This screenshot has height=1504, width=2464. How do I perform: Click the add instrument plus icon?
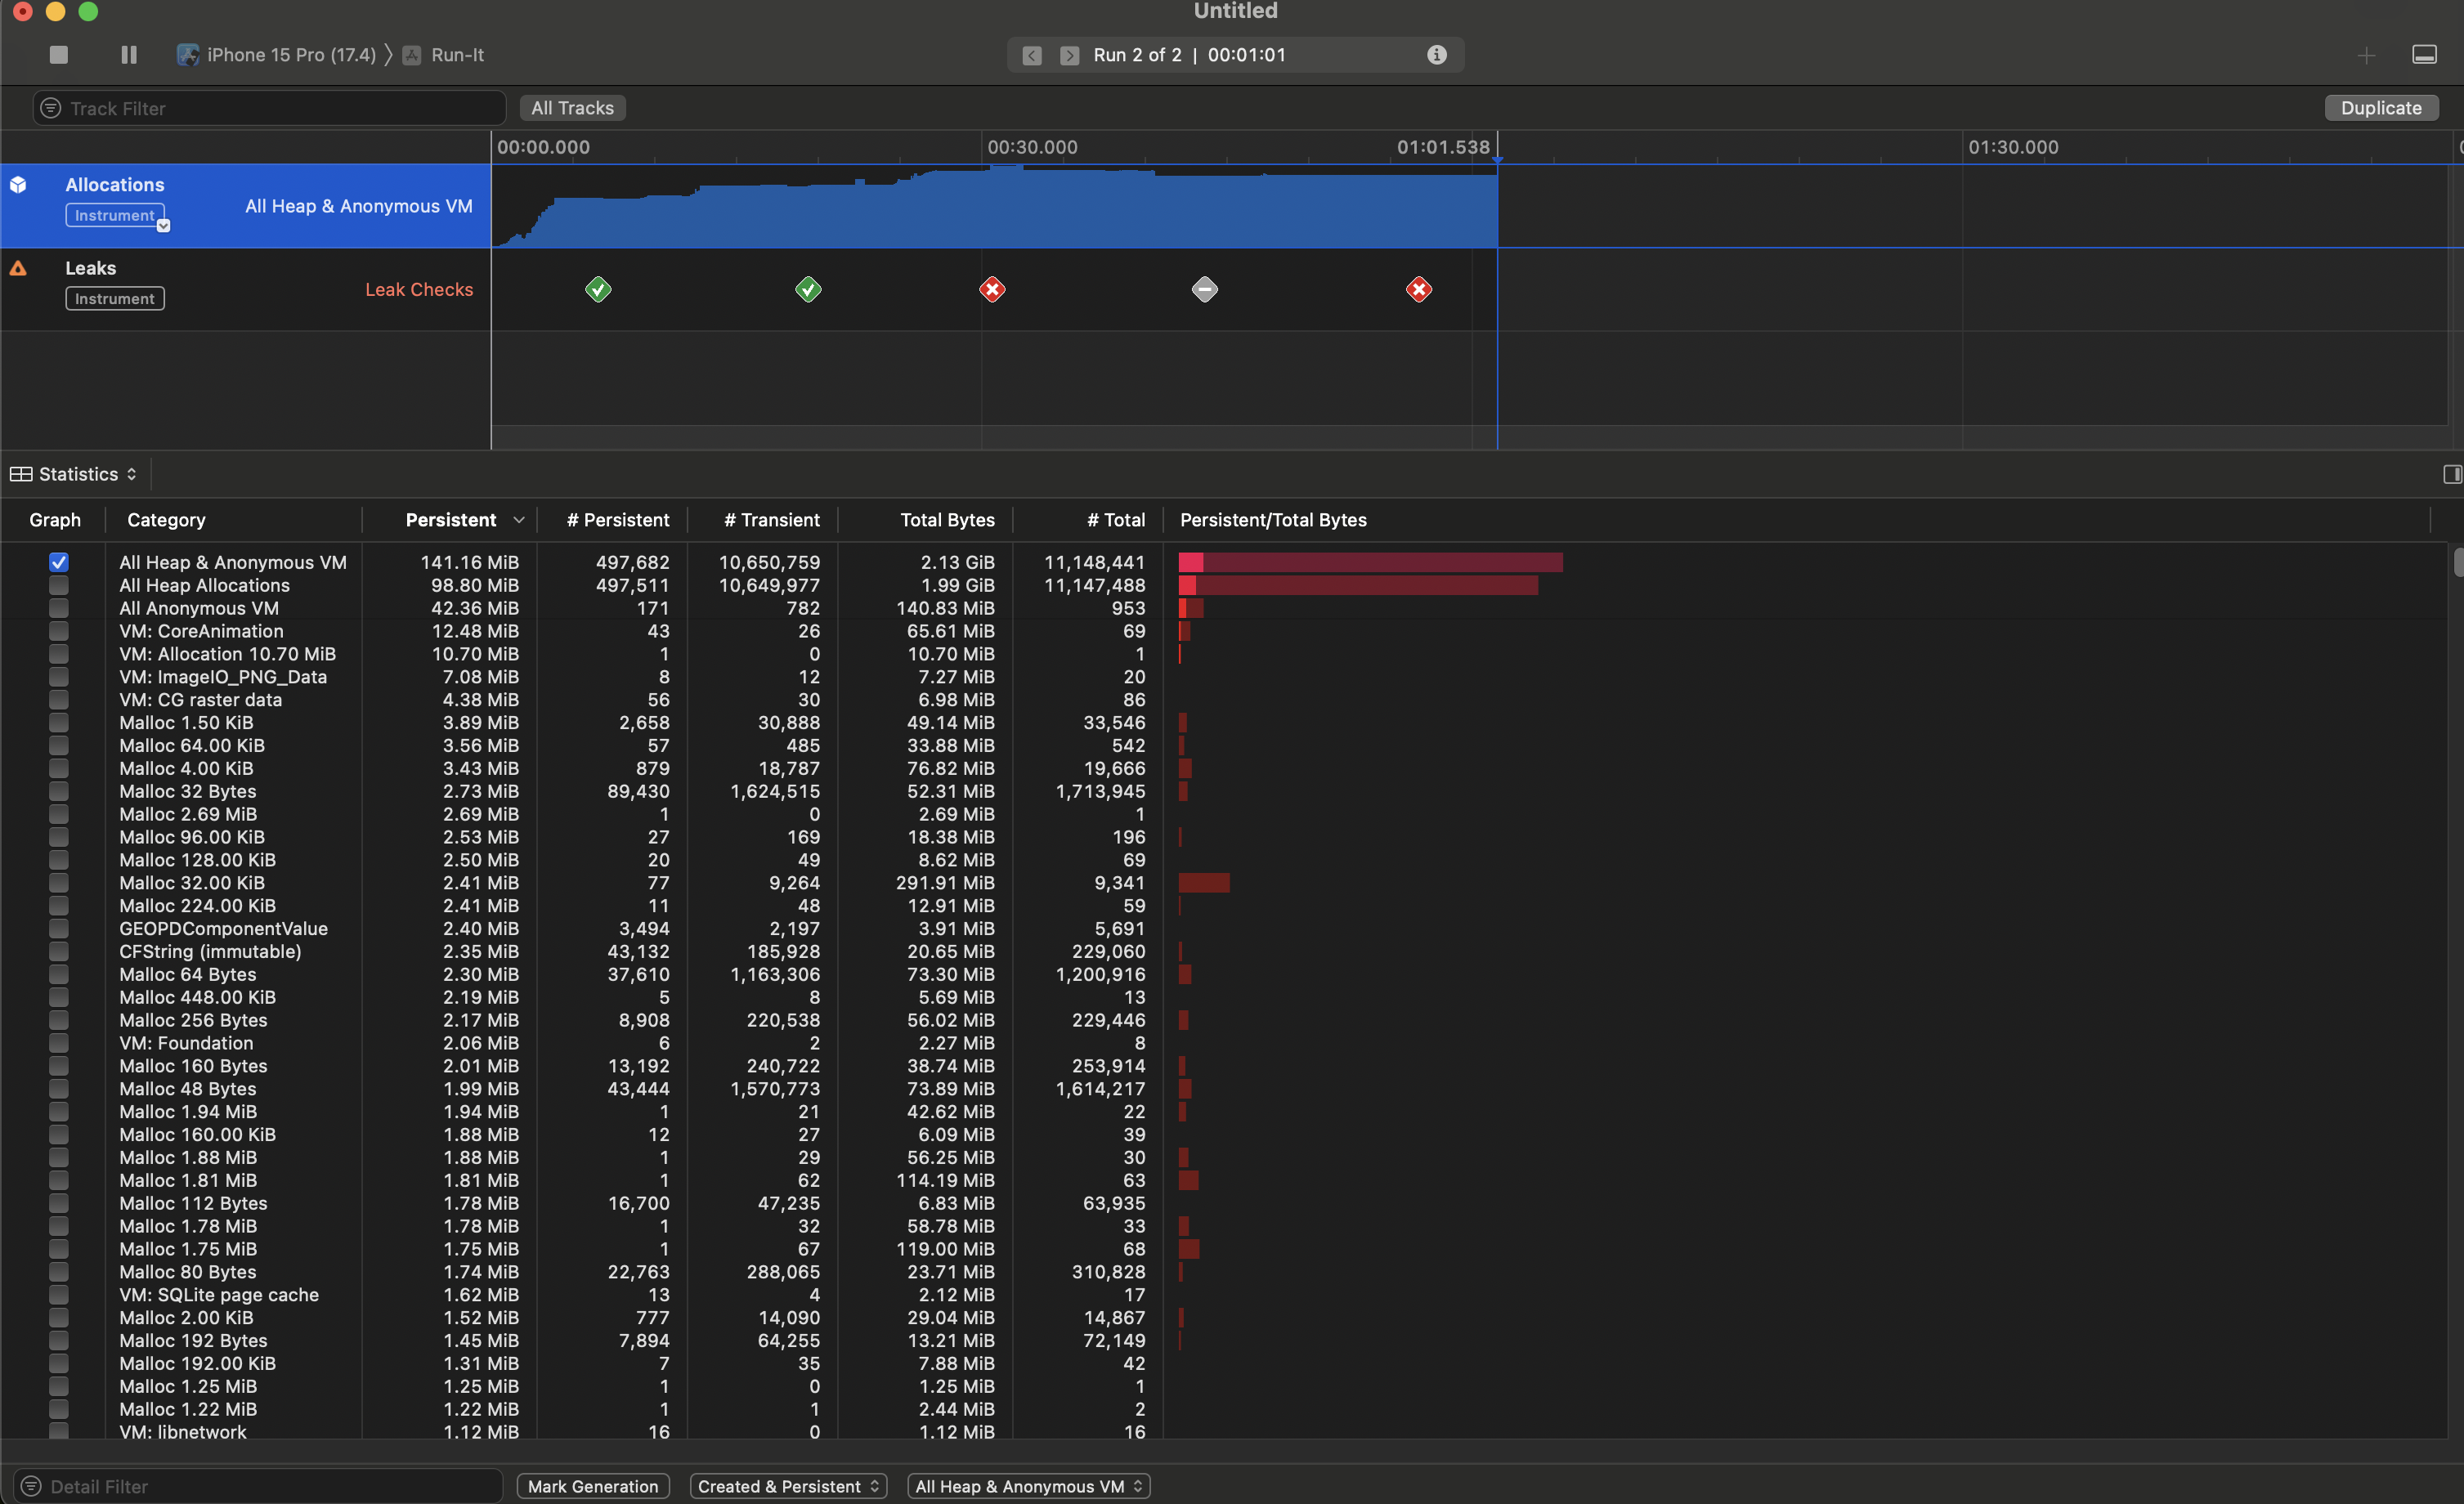click(x=2365, y=55)
